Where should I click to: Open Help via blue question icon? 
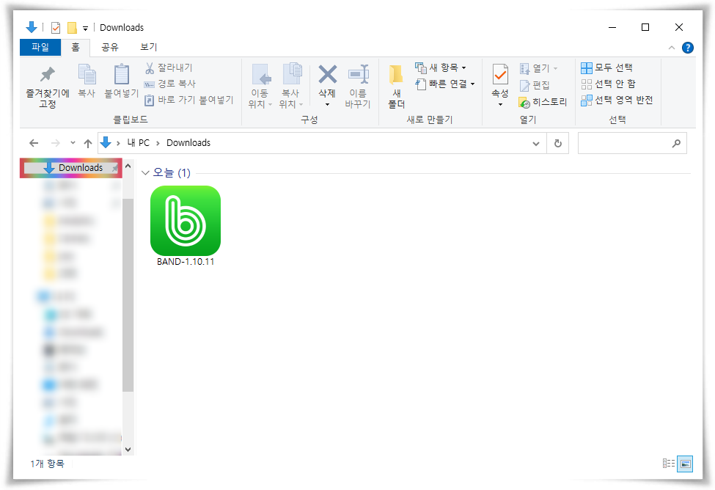[688, 48]
